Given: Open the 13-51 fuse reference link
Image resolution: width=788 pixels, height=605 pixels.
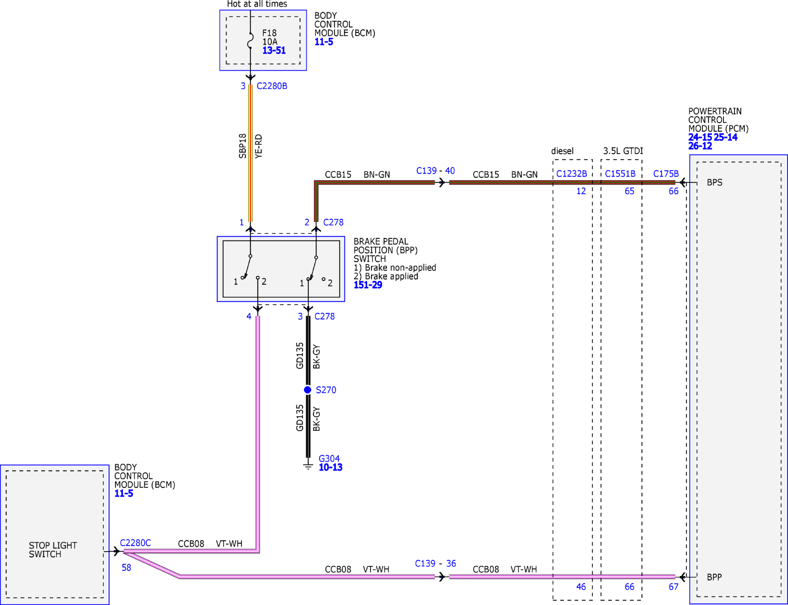Looking at the screenshot, I should (x=274, y=51).
